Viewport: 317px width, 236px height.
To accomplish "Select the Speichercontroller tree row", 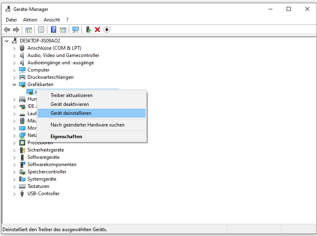I will pos(47,172).
